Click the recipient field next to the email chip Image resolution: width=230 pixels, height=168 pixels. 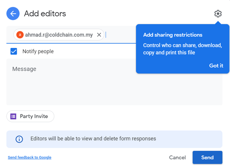click(x=120, y=35)
